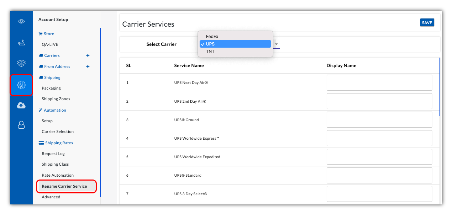Go to Packaging settings
Viewport: 453px width, 214px height.
coord(51,88)
